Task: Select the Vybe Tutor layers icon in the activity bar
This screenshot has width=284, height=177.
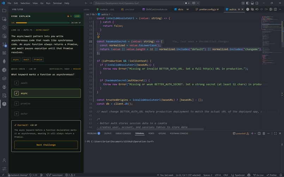Action: (x=4, y=104)
